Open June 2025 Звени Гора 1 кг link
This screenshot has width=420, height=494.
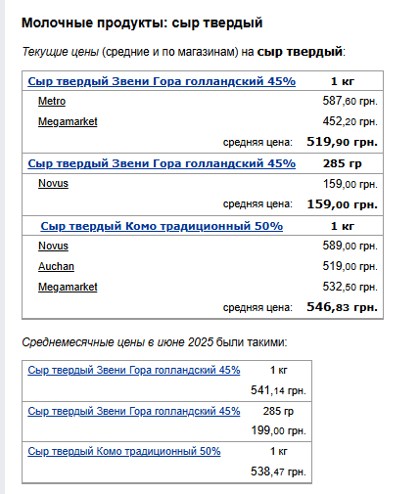pos(134,370)
